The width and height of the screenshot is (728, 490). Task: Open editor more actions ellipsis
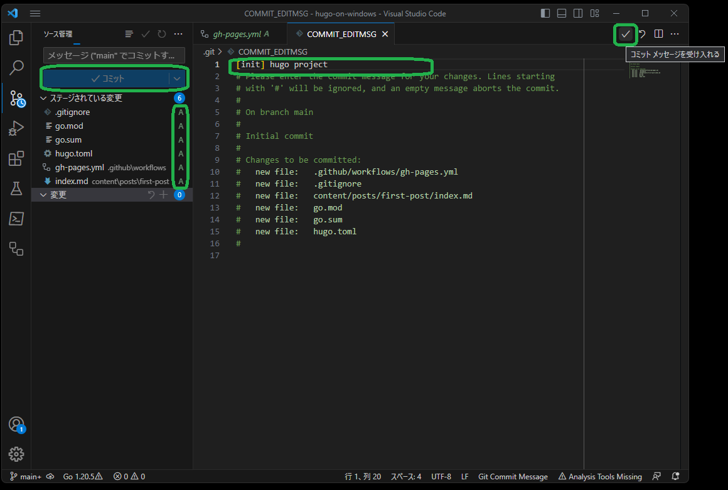[x=675, y=34]
